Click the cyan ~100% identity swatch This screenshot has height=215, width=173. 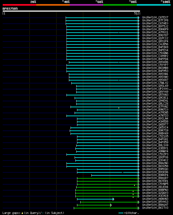154,5
